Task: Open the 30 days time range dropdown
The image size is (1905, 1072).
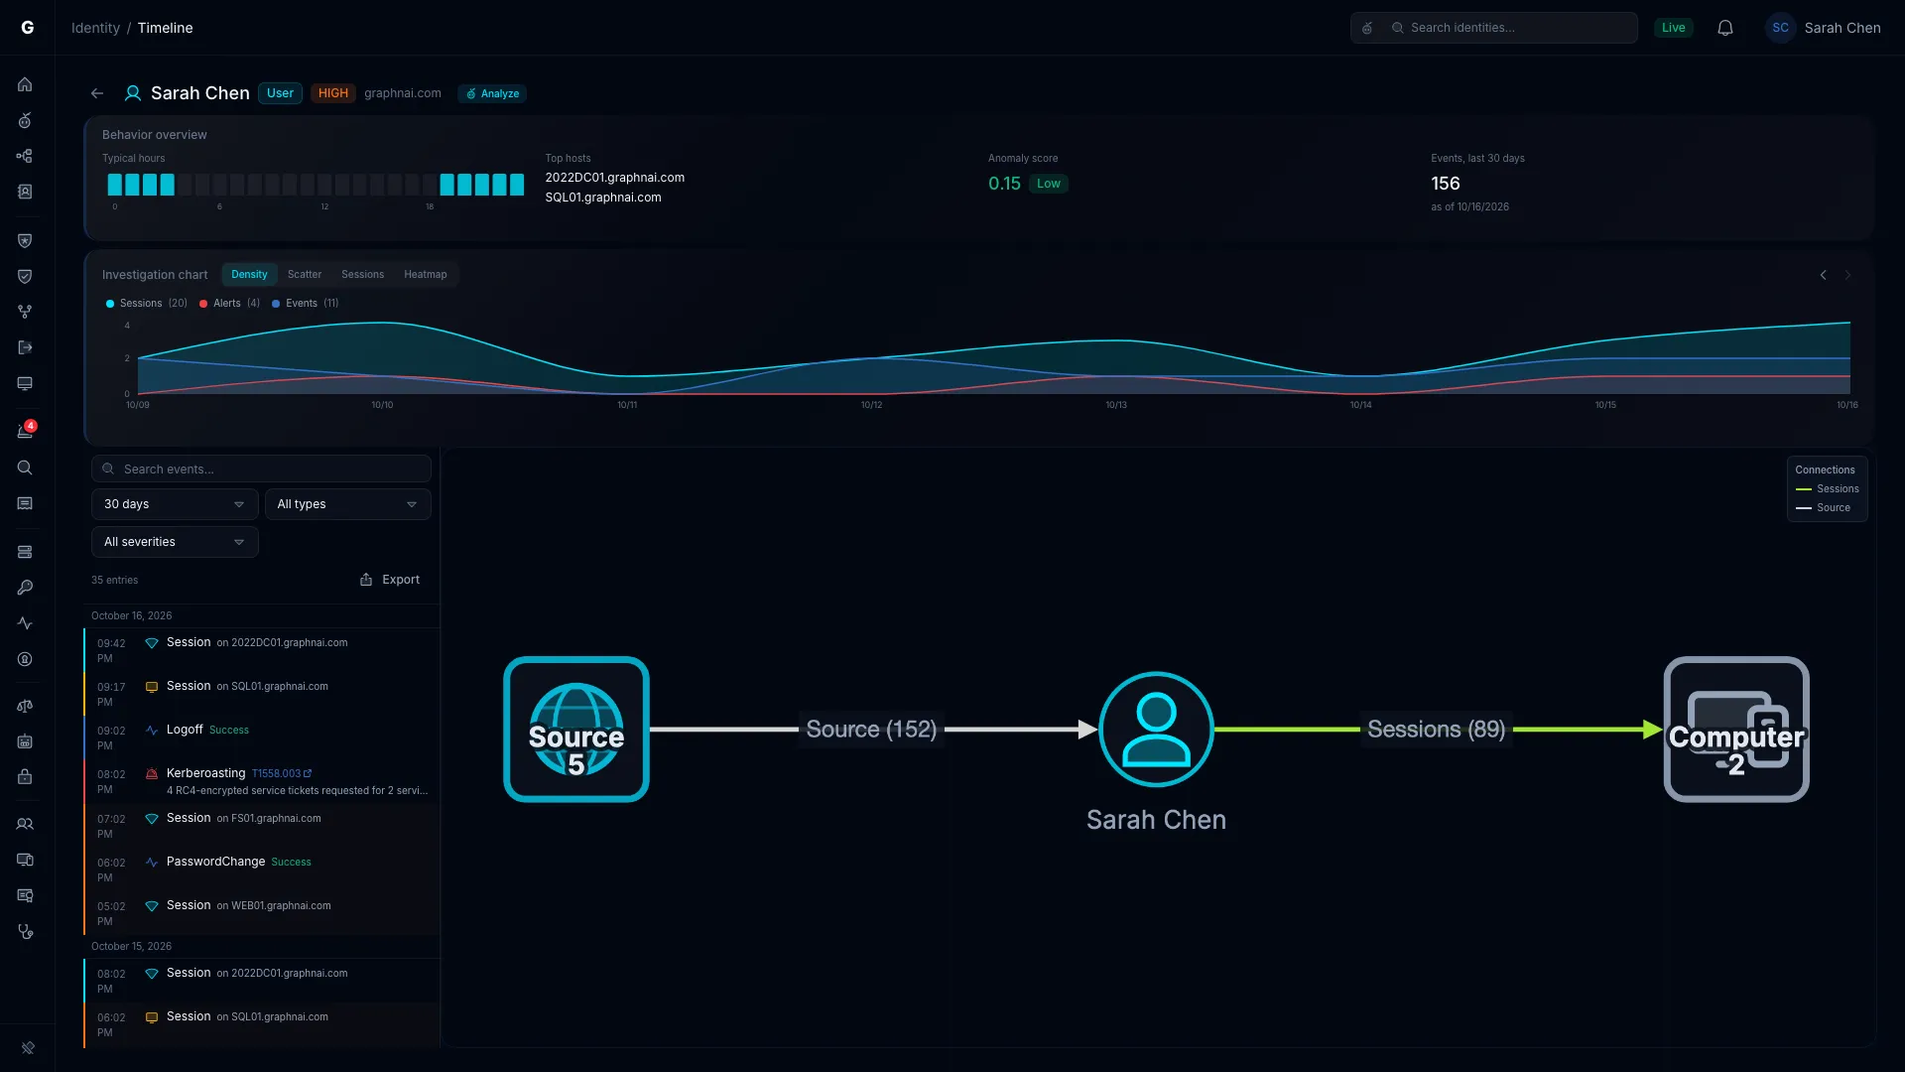Action: 175,504
